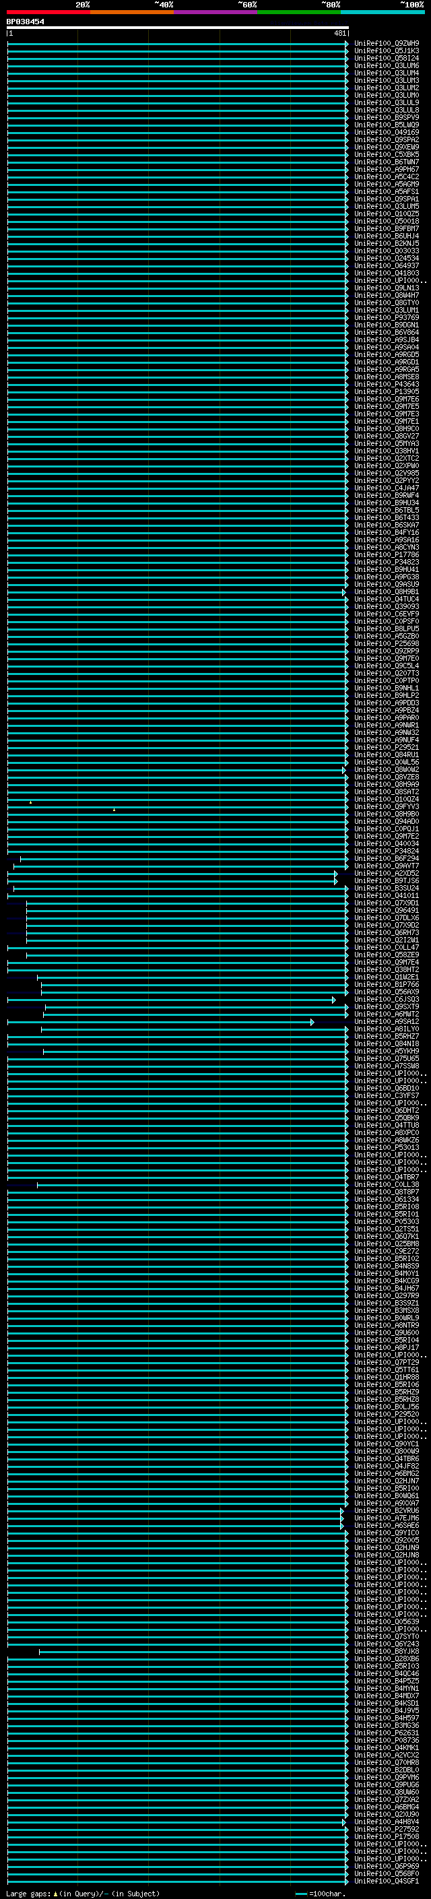Click the UniRef100_Q10QZ5 label
The image size is (431, 1899).
pos(387,214)
